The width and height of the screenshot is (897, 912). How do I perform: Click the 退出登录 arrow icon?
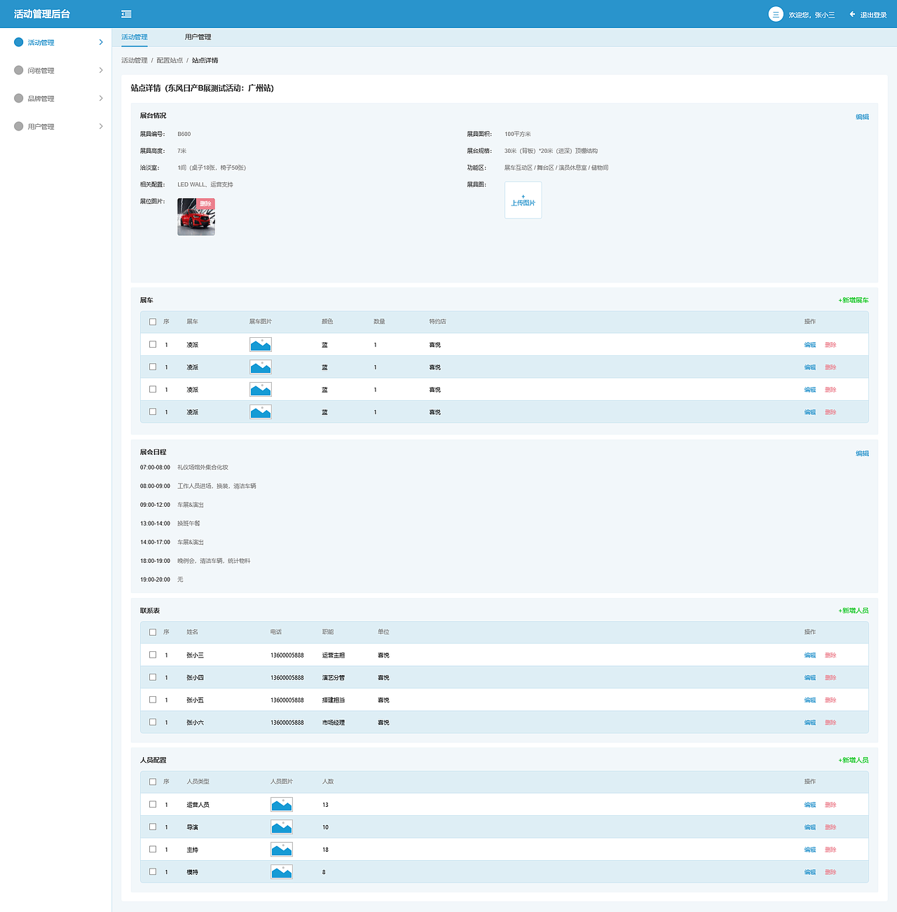pyautogui.click(x=852, y=14)
